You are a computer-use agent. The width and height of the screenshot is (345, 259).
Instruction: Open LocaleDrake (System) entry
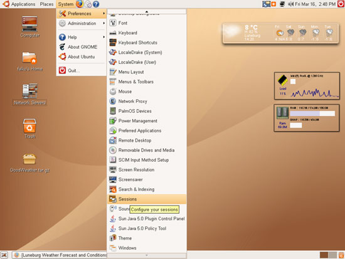[147, 53]
